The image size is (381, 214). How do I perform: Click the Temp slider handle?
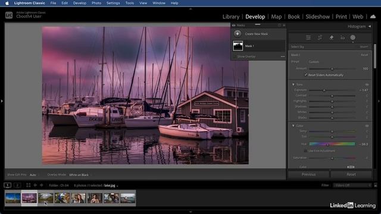[x=332, y=131]
